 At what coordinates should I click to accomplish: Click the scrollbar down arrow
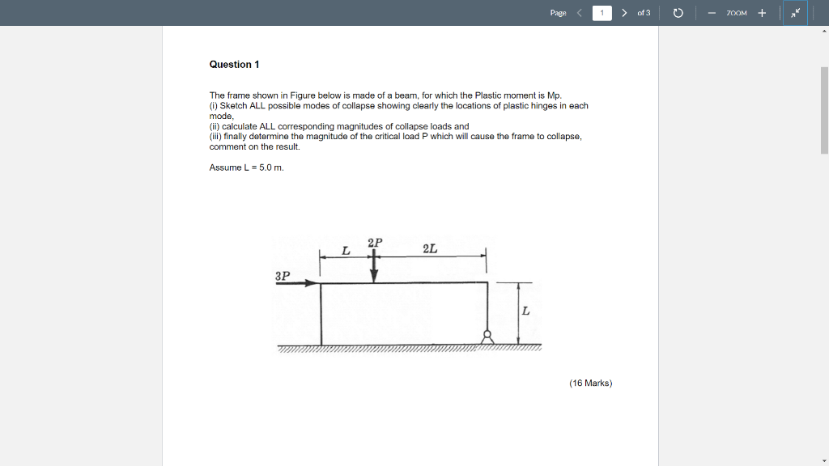(x=824, y=461)
